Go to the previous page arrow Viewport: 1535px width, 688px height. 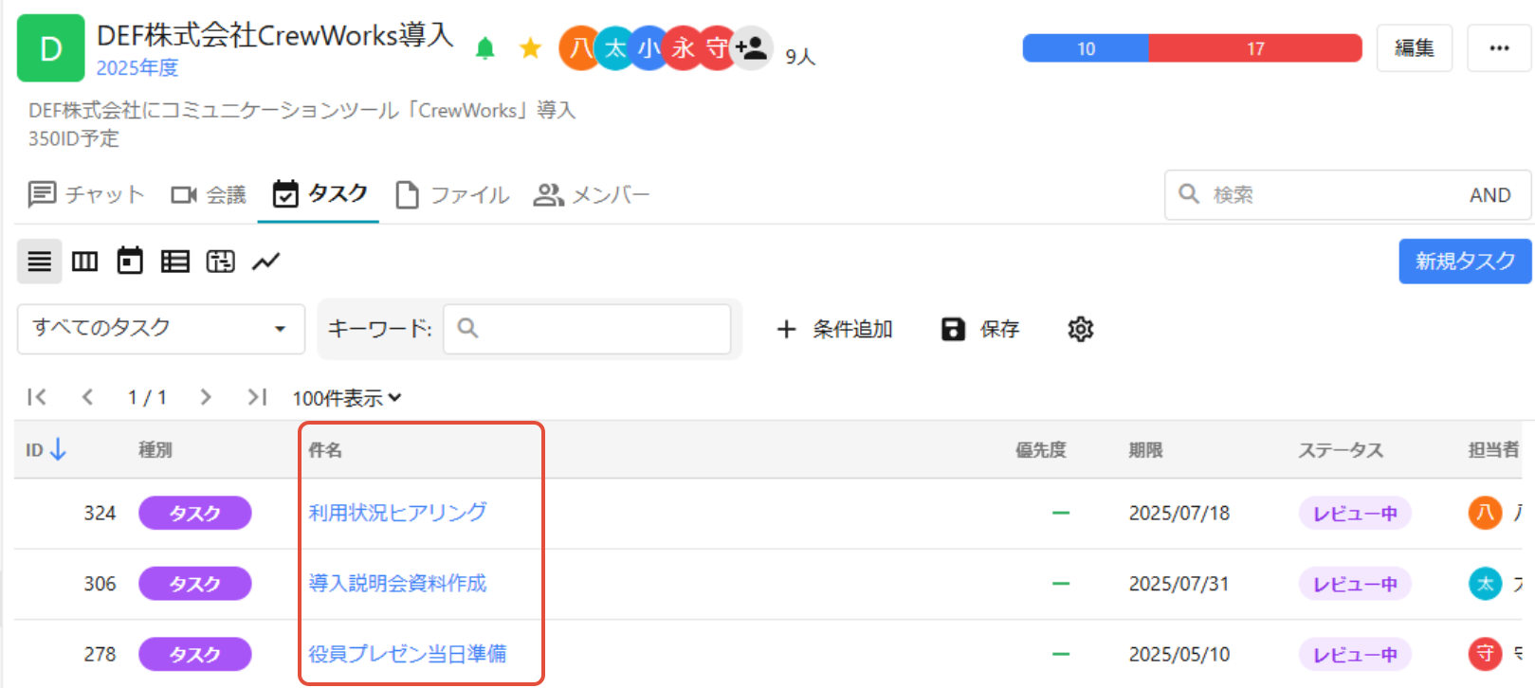(87, 397)
